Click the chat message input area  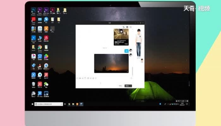(104, 82)
